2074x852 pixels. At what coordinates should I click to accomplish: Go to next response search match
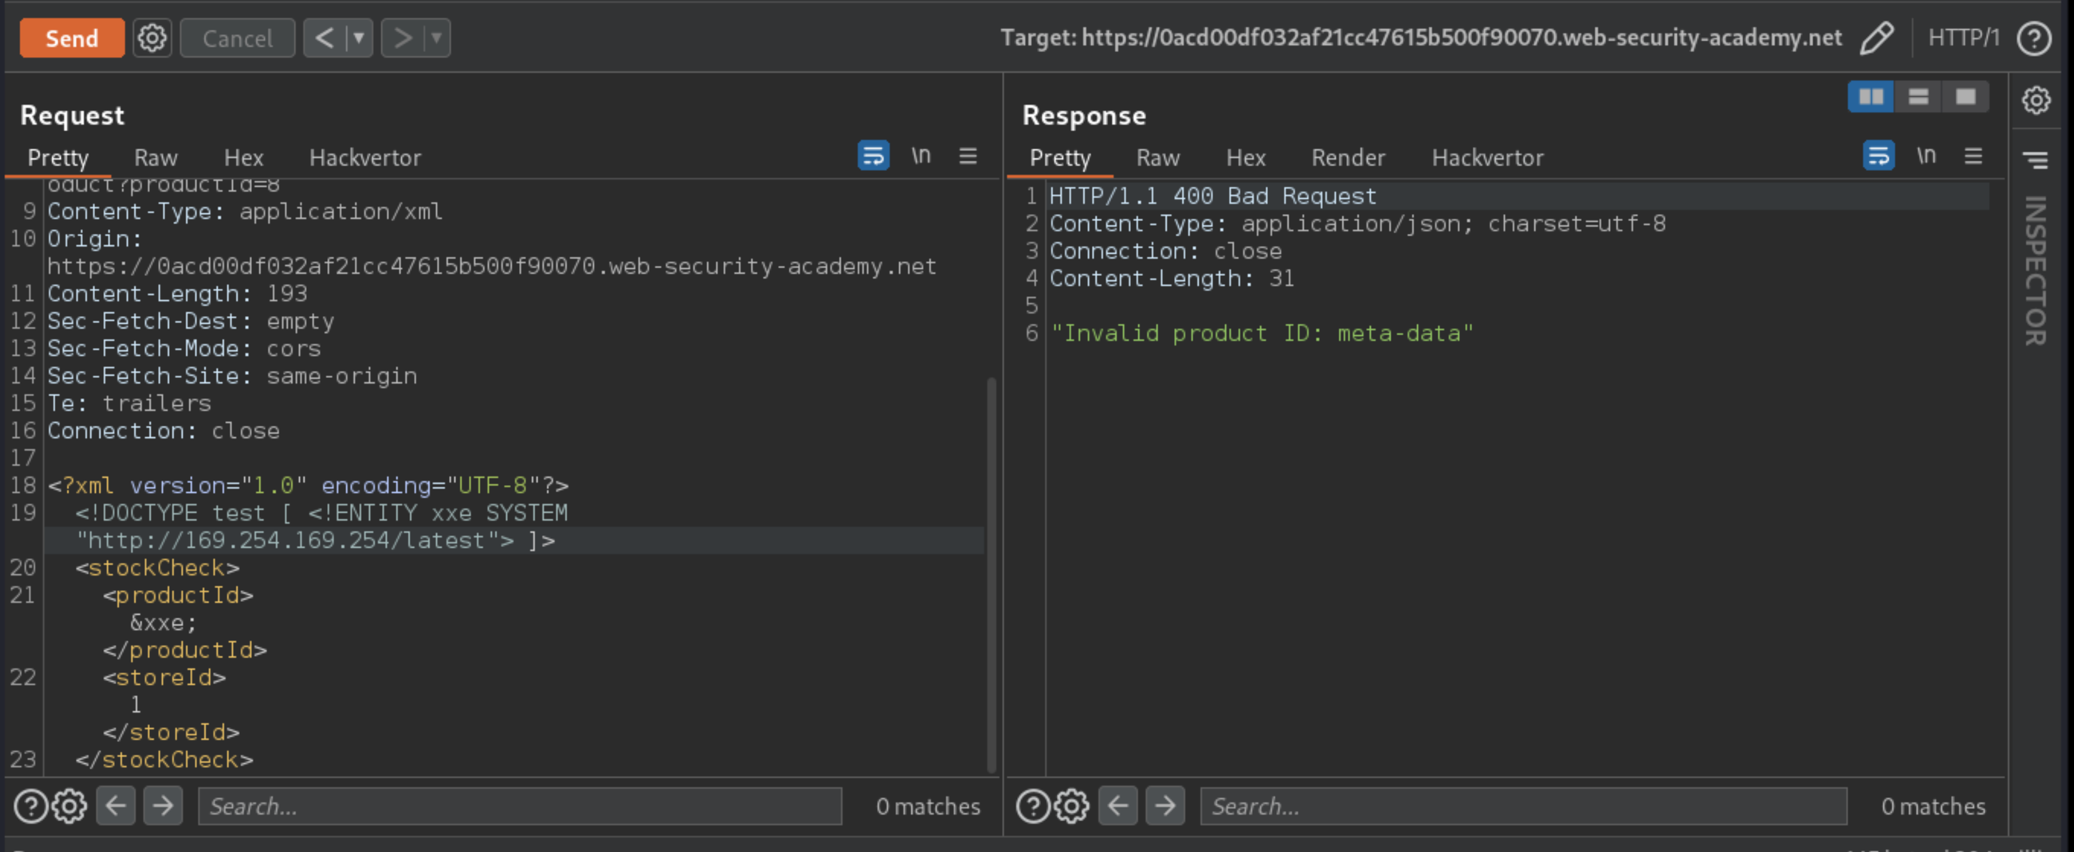pos(1164,806)
